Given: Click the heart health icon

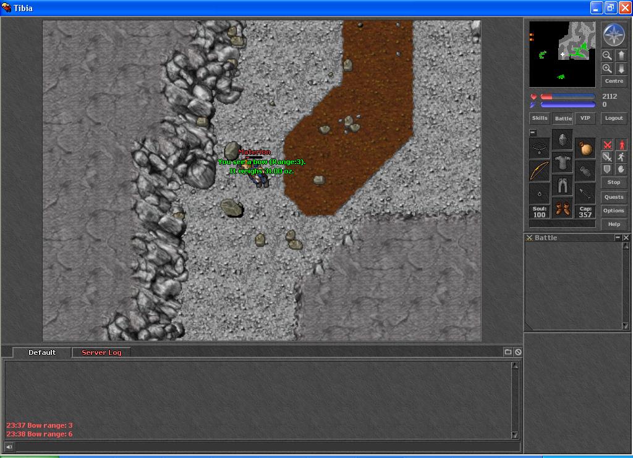Looking at the screenshot, I should point(533,97).
